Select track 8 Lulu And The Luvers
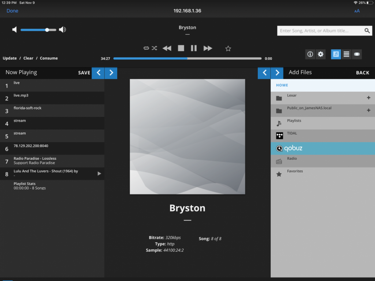This screenshot has width=375, height=281. click(x=52, y=174)
